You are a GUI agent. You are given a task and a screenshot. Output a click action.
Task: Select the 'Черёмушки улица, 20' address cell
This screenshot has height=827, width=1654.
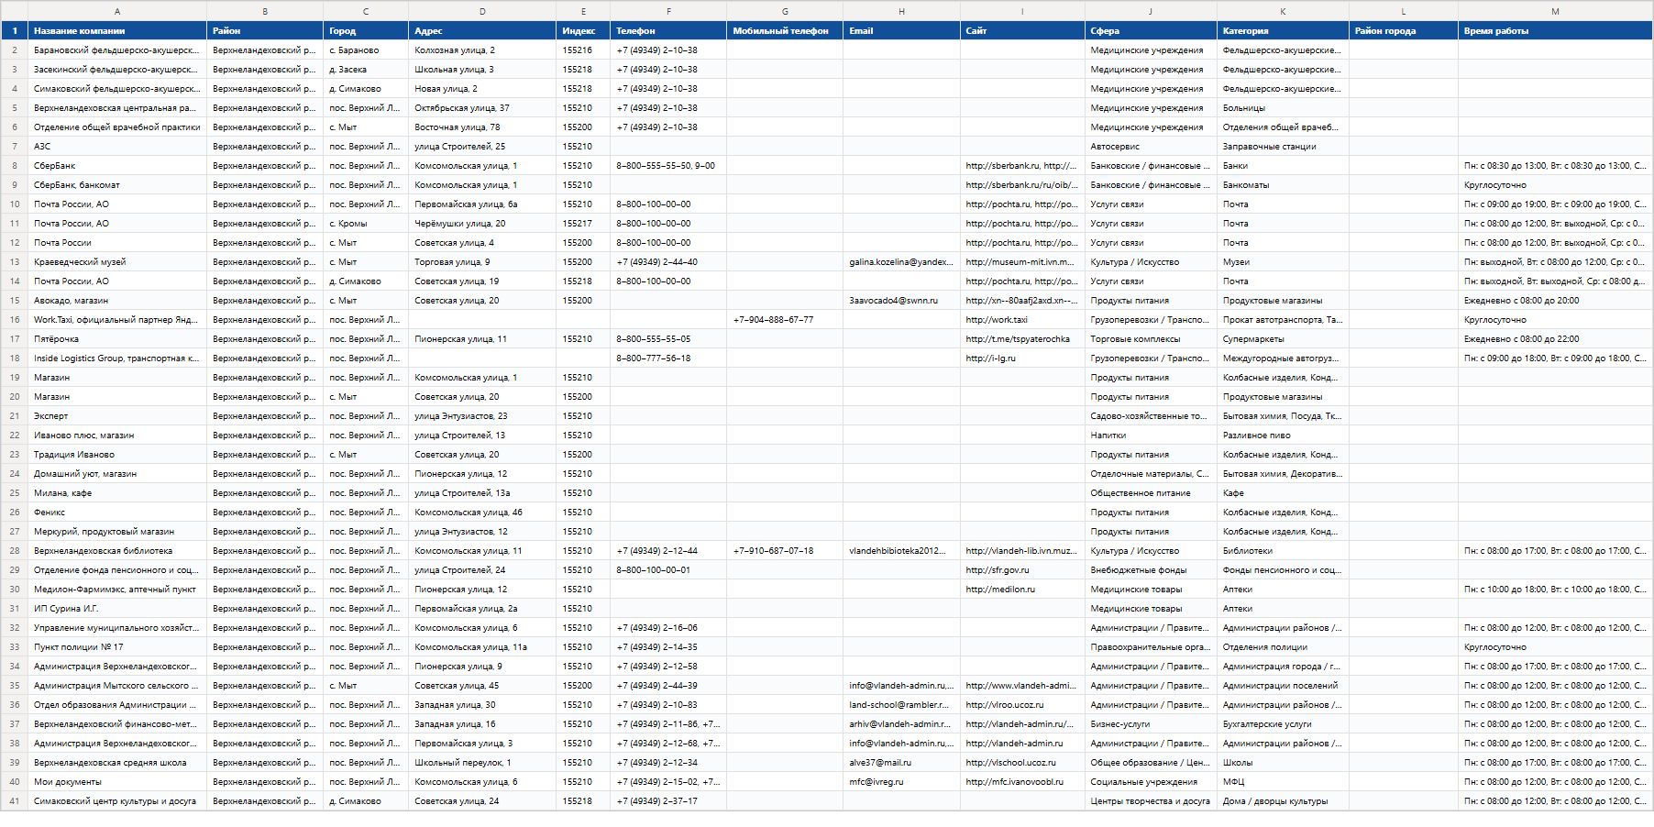[482, 223]
